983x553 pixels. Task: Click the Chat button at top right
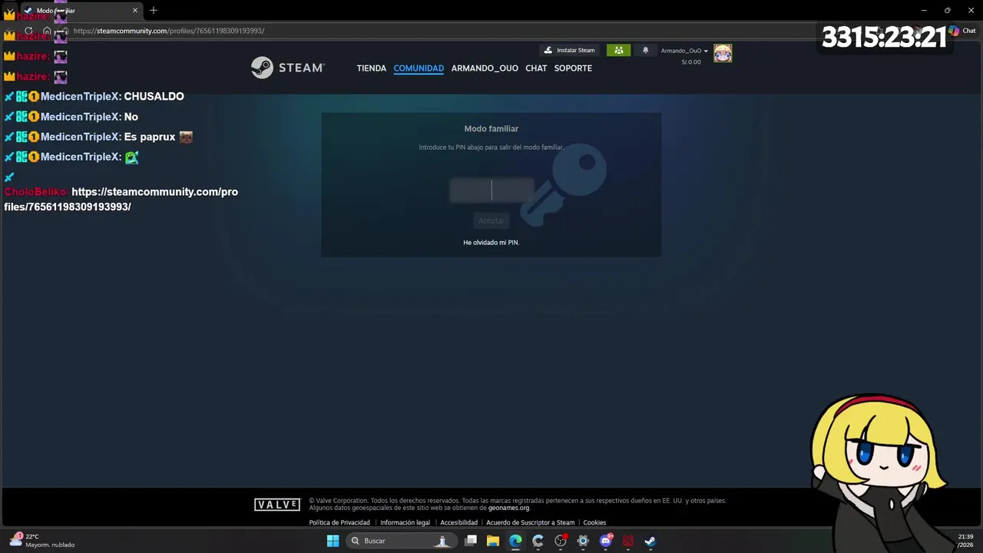(x=962, y=31)
